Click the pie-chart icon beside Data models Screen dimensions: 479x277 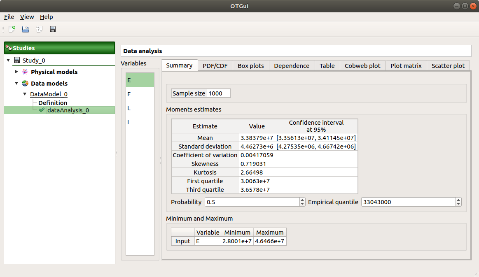click(25, 83)
